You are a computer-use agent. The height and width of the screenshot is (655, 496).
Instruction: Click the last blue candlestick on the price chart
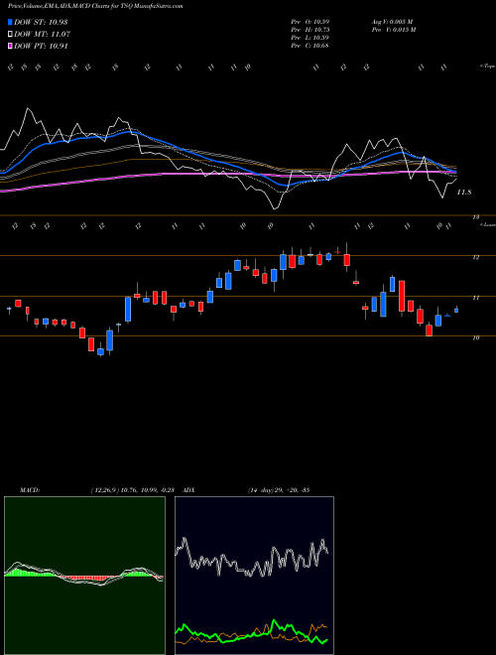[x=456, y=310]
